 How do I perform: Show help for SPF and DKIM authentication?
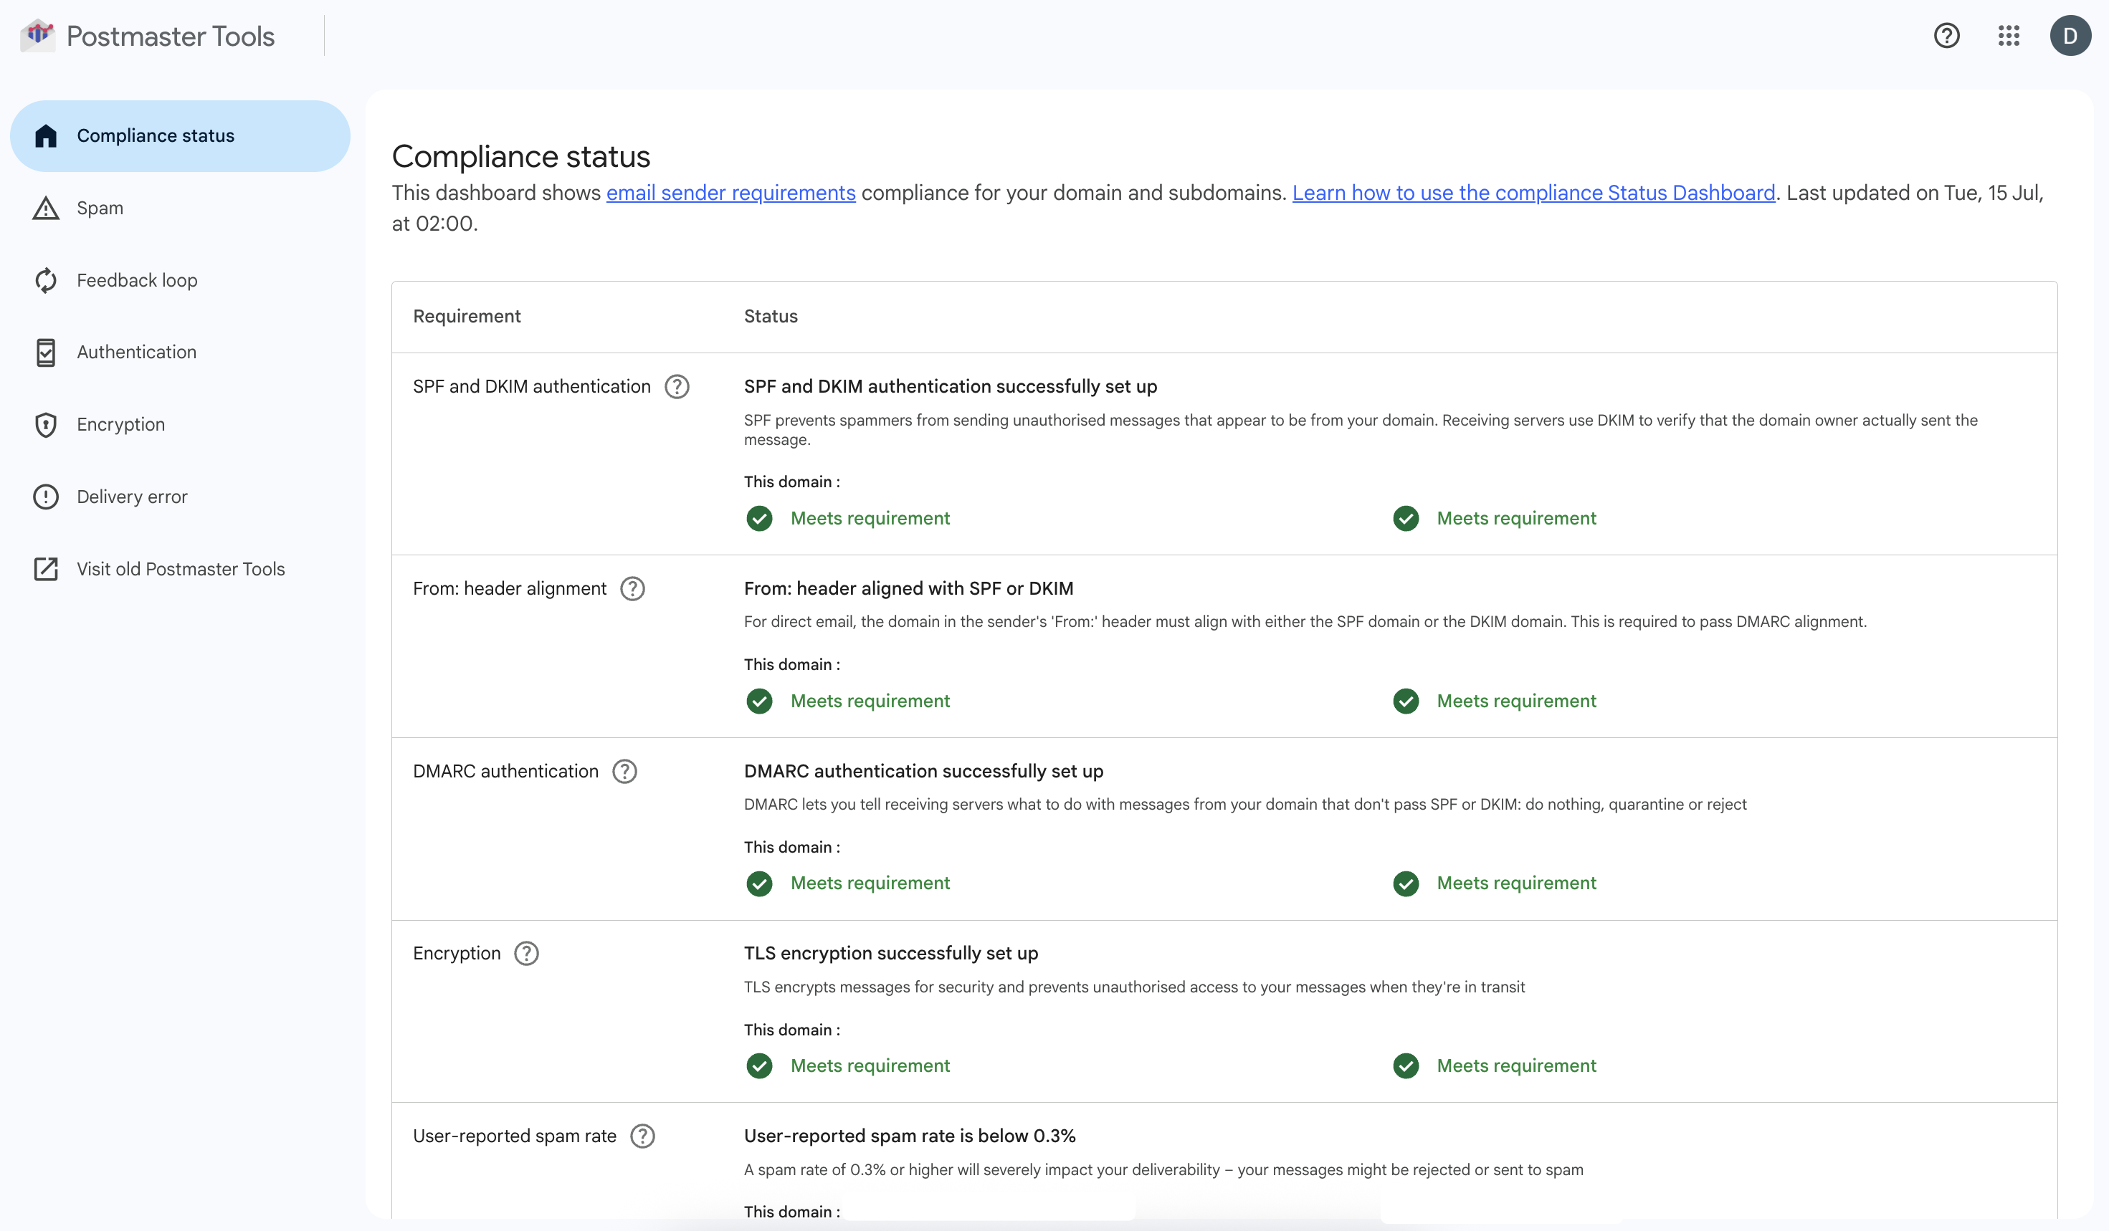677,385
